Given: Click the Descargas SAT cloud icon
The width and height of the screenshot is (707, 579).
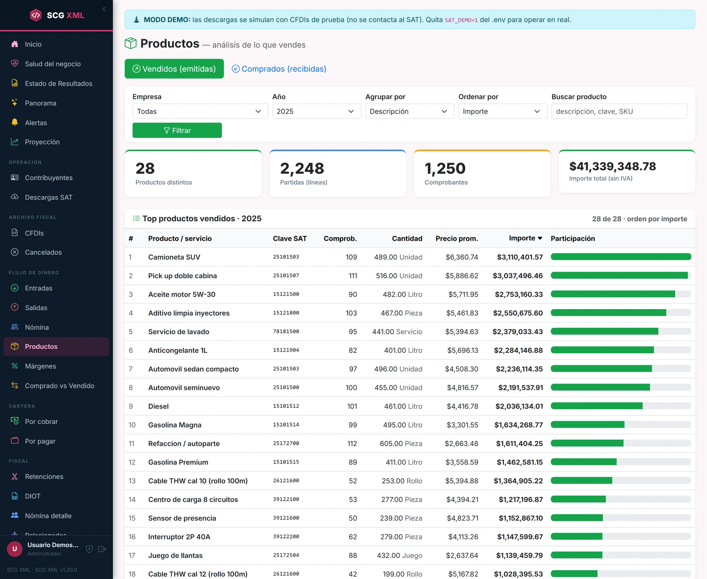Looking at the screenshot, I should pyautogui.click(x=15, y=197).
